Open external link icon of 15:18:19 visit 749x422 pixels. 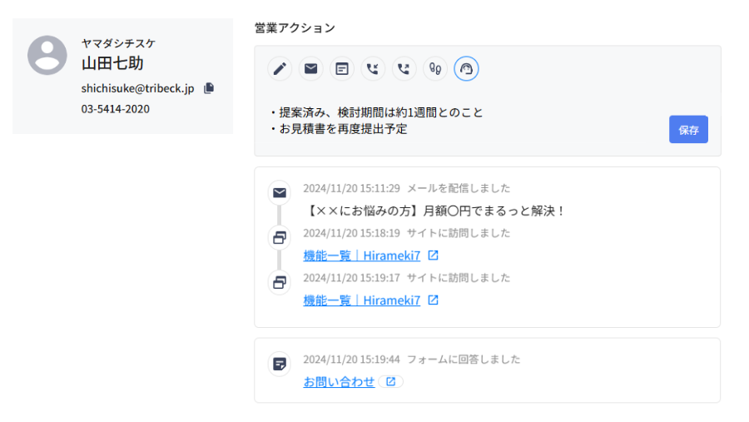[x=434, y=256]
